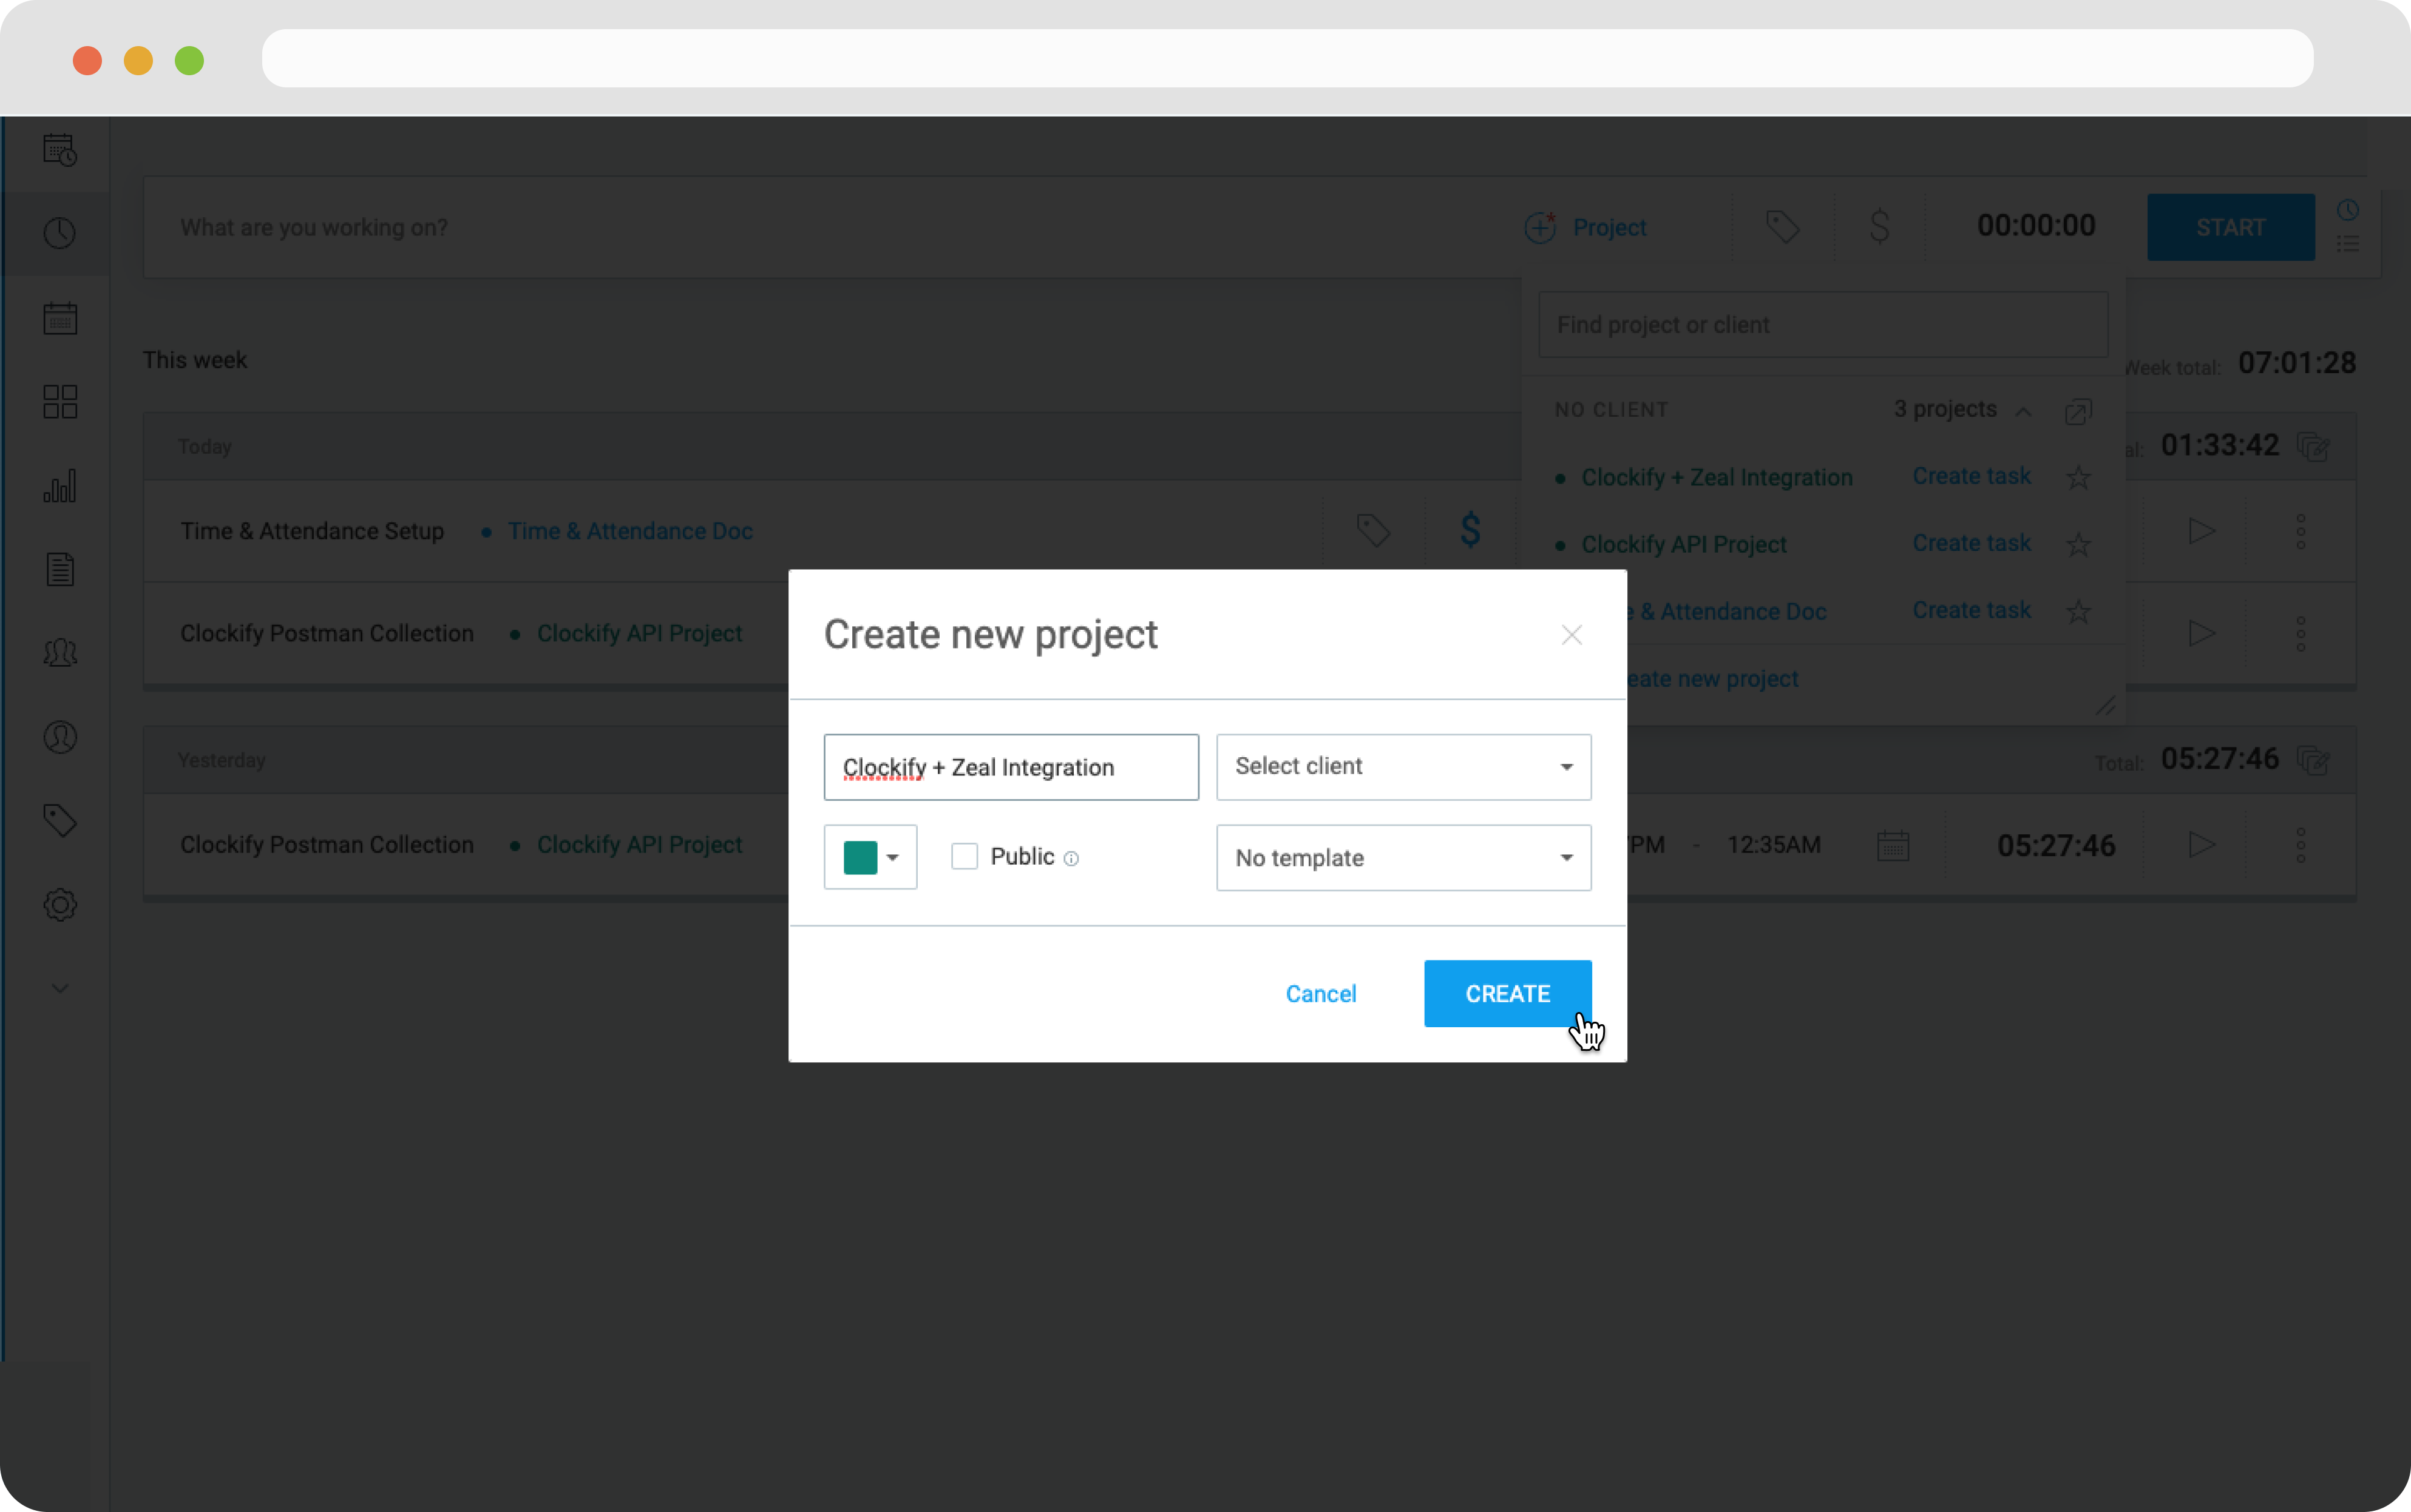Create task for Attendance Doc project
The width and height of the screenshot is (2411, 1512).
click(1971, 610)
